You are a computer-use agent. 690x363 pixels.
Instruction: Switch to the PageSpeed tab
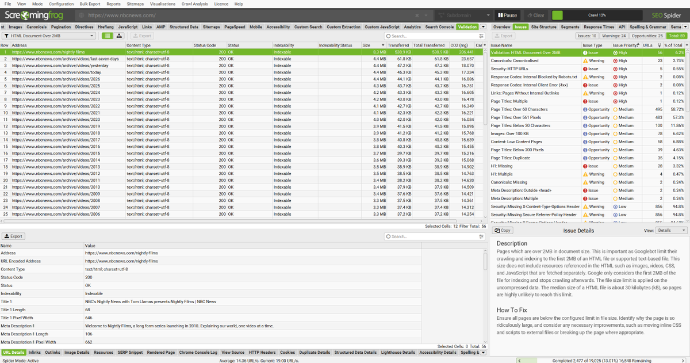click(235, 26)
